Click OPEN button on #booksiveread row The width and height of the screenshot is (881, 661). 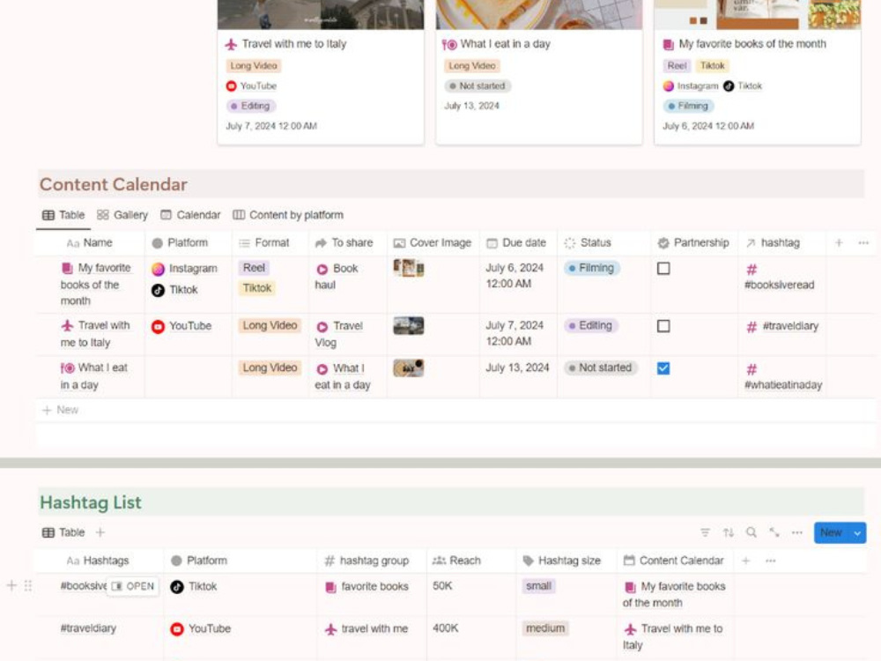[133, 586]
